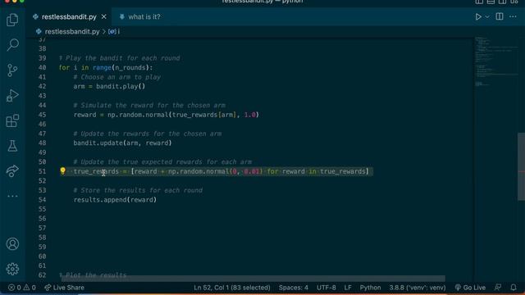
Task: Click the vertical editor scrollbar thumb
Action: pyautogui.click(x=521, y=166)
